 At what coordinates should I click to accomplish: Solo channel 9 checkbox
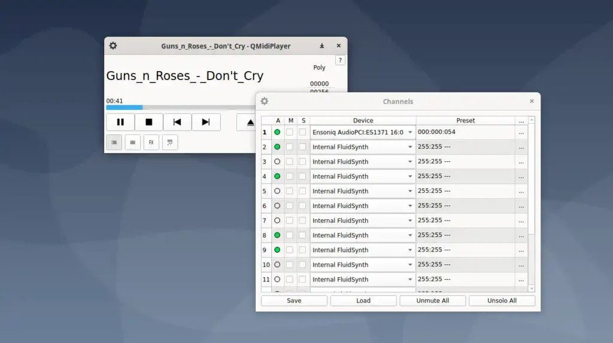302,250
